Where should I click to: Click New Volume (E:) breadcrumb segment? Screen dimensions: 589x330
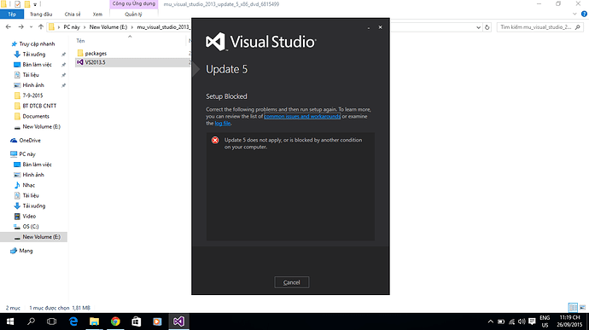pyautogui.click(x=108, y=27)
